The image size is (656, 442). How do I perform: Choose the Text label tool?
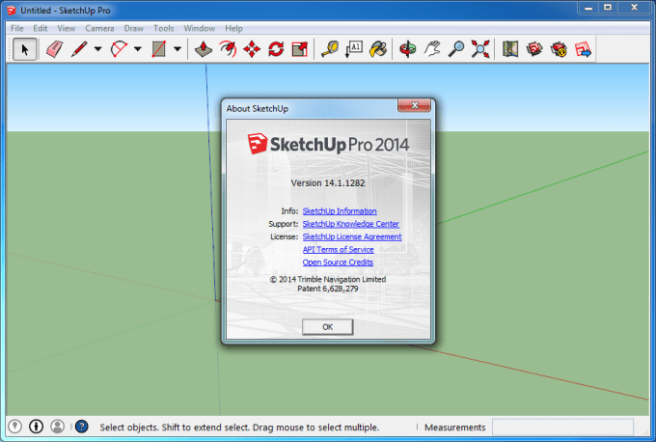point(354,49)
